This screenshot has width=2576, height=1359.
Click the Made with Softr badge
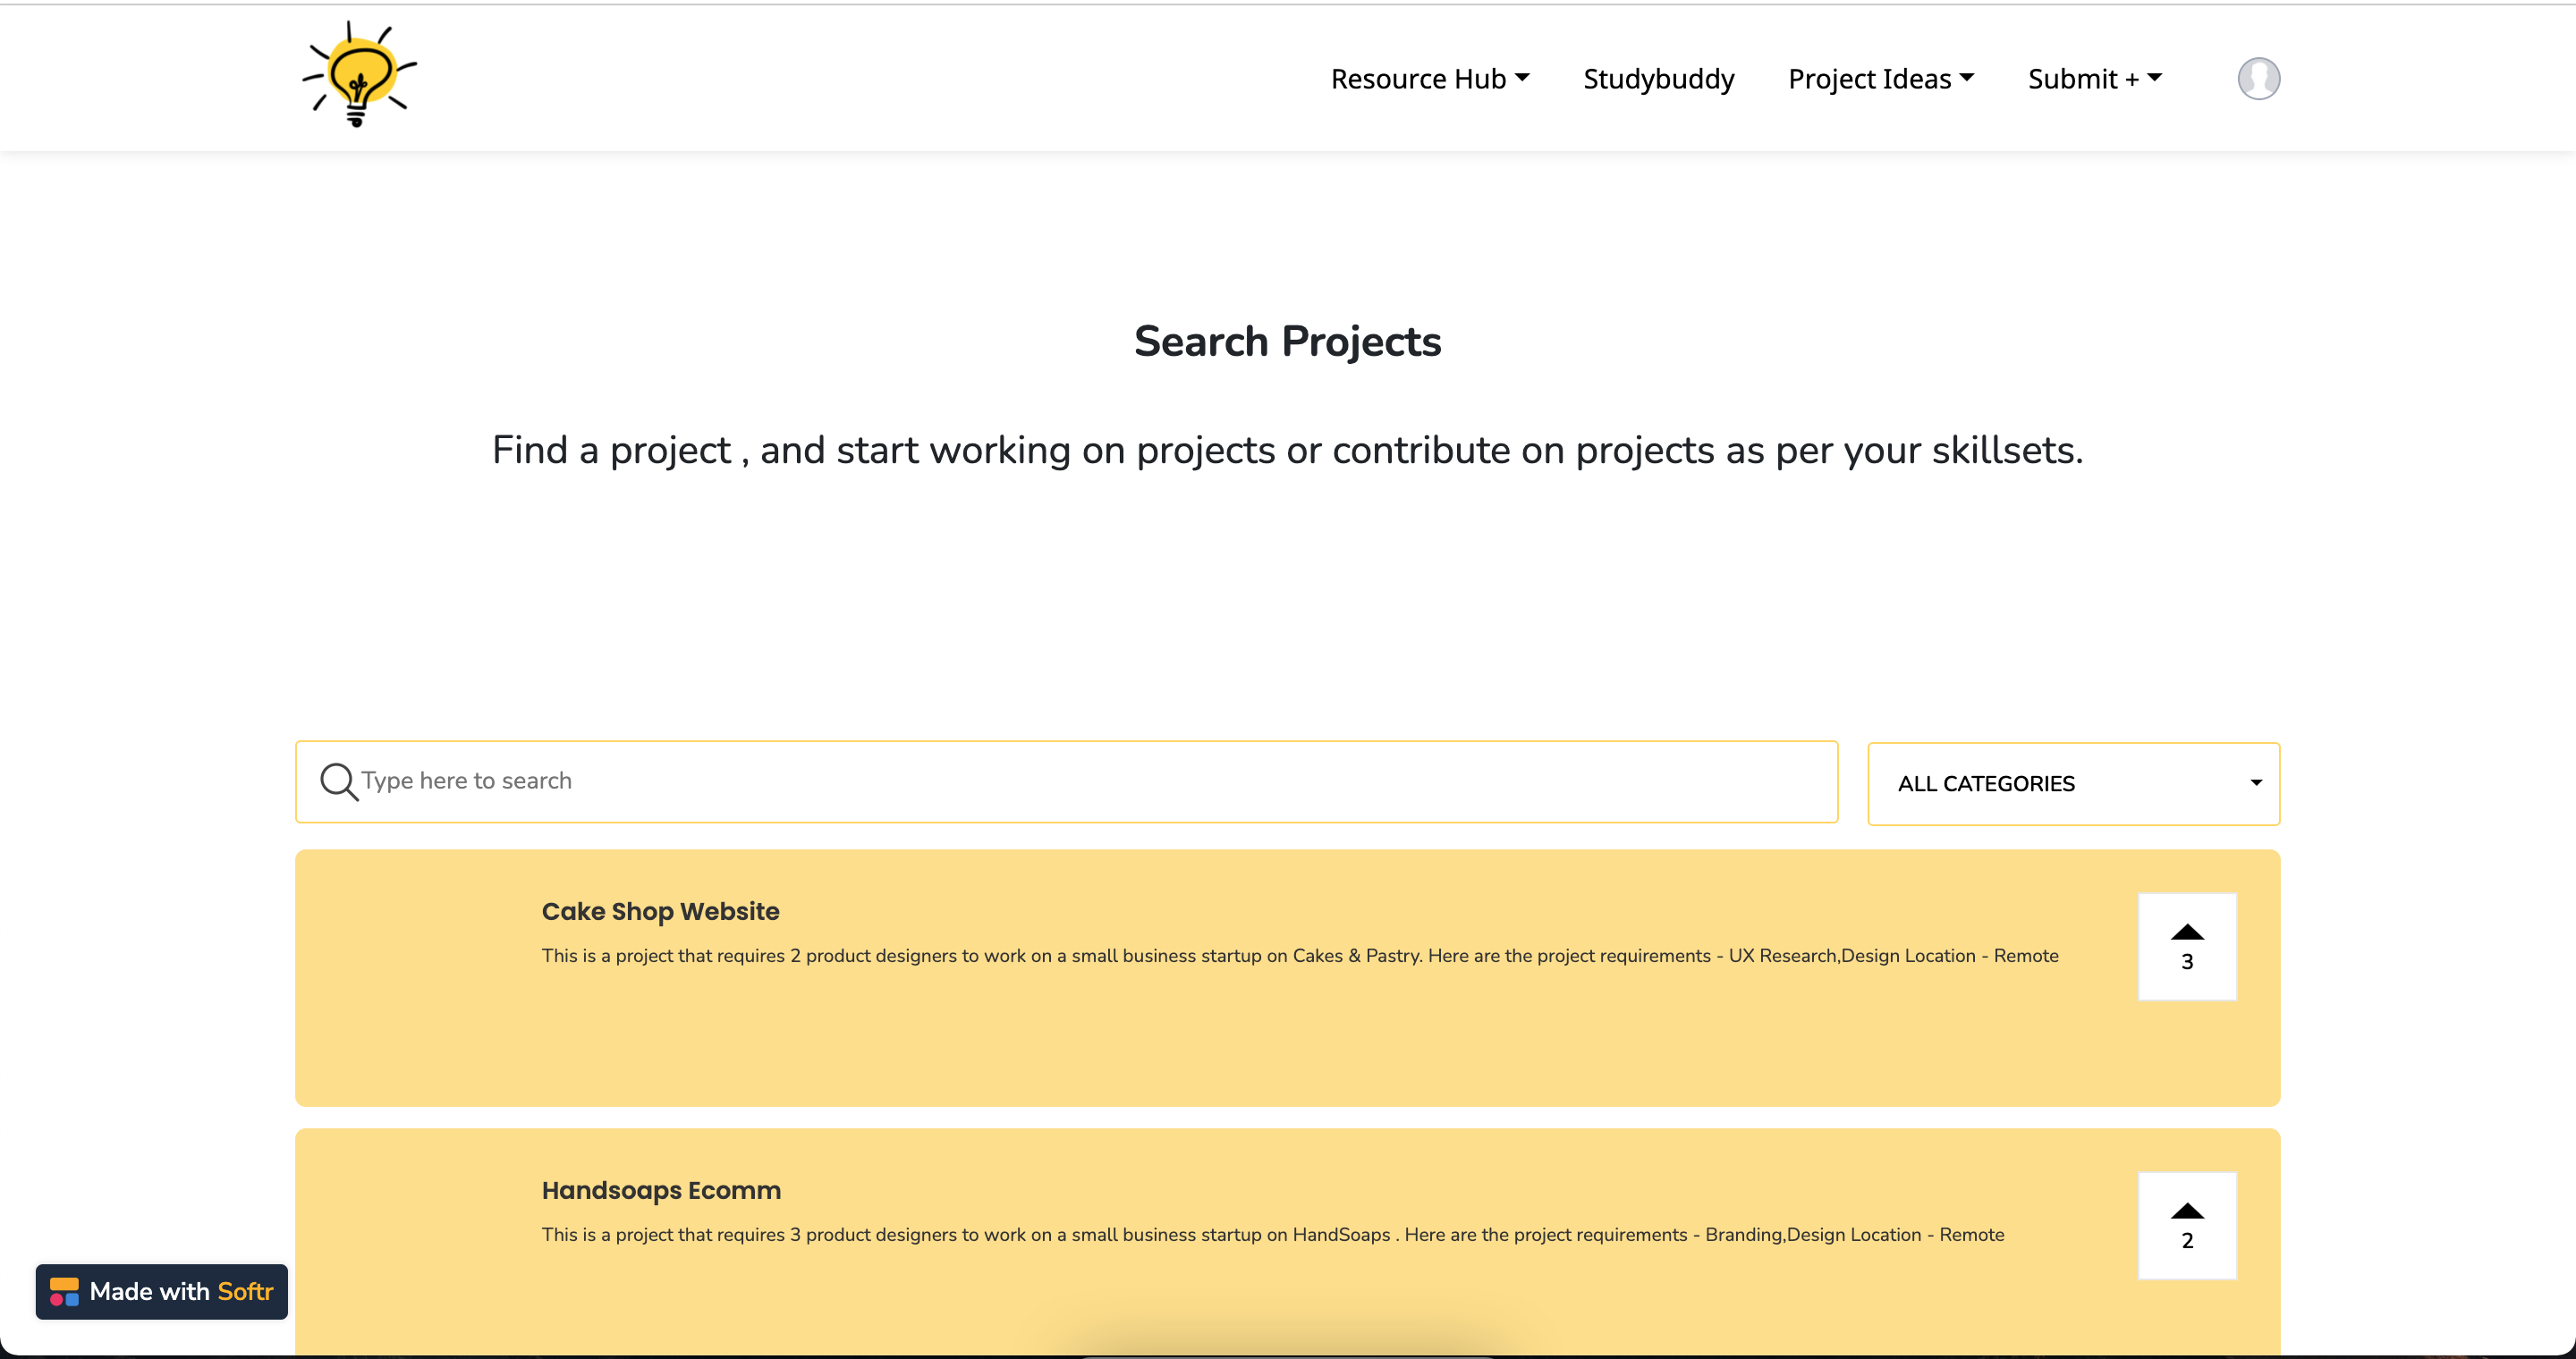pyautogui.click(x=160, y=1291)
